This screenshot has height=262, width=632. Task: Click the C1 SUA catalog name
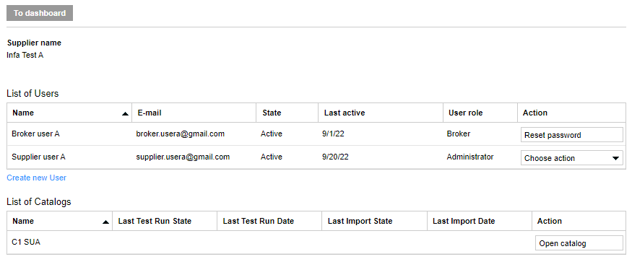tap(26, 242)
